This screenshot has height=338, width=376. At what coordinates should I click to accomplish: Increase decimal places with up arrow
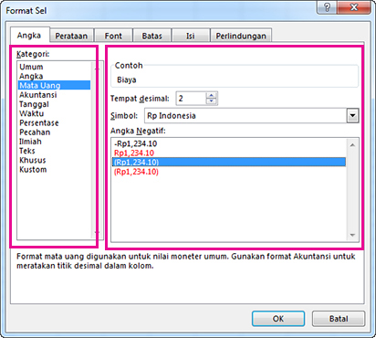[212, 95]
